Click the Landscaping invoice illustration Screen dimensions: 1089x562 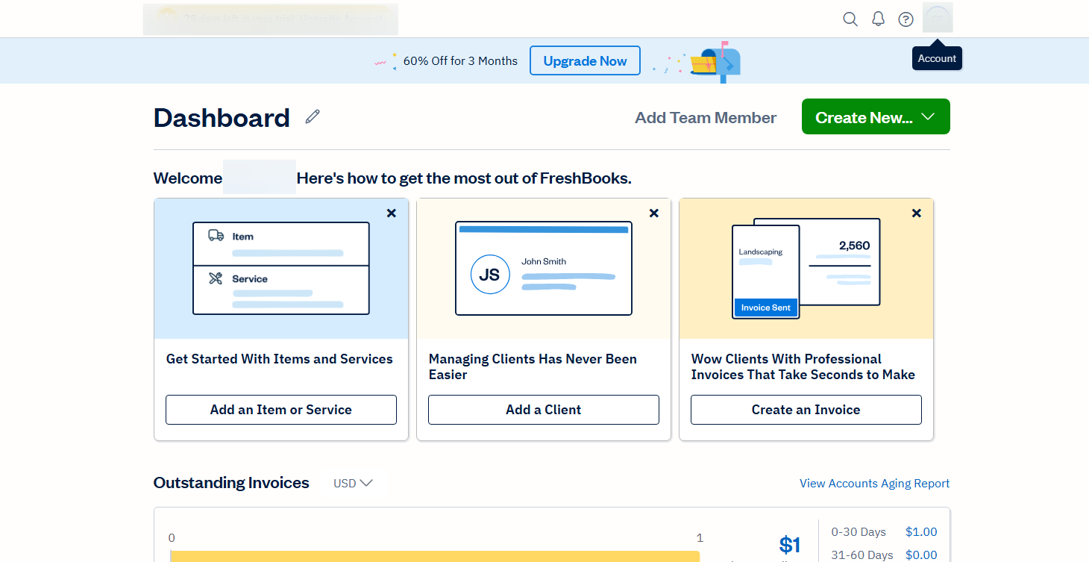pyautogui.click(x=806, y=269)
